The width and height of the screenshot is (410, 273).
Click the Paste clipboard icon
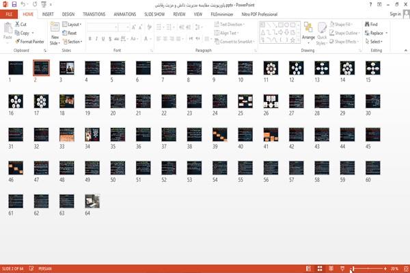tap(8, 28)
